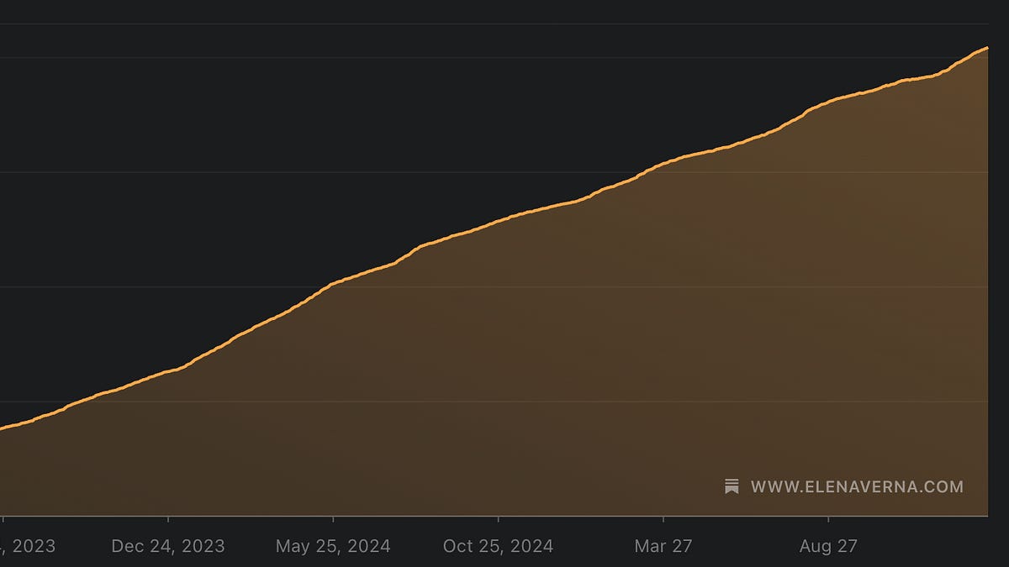Click the orange line above Mar 27
Viewport: 1009px width, 567px height.
point(663,162)
